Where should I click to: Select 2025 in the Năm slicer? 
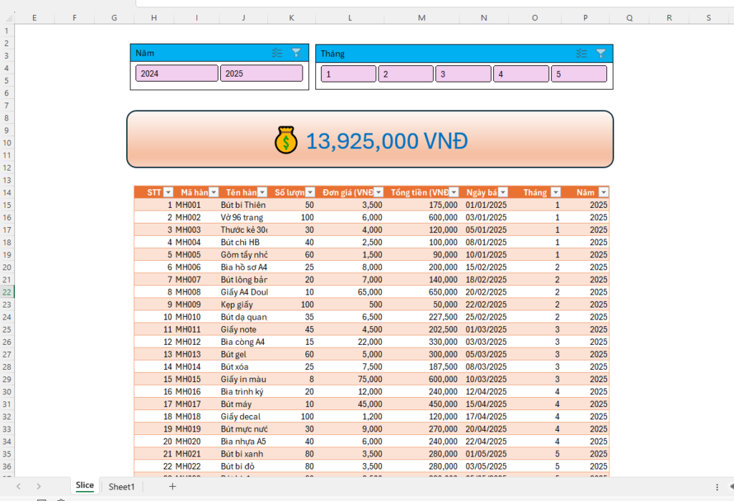point(261,74)
